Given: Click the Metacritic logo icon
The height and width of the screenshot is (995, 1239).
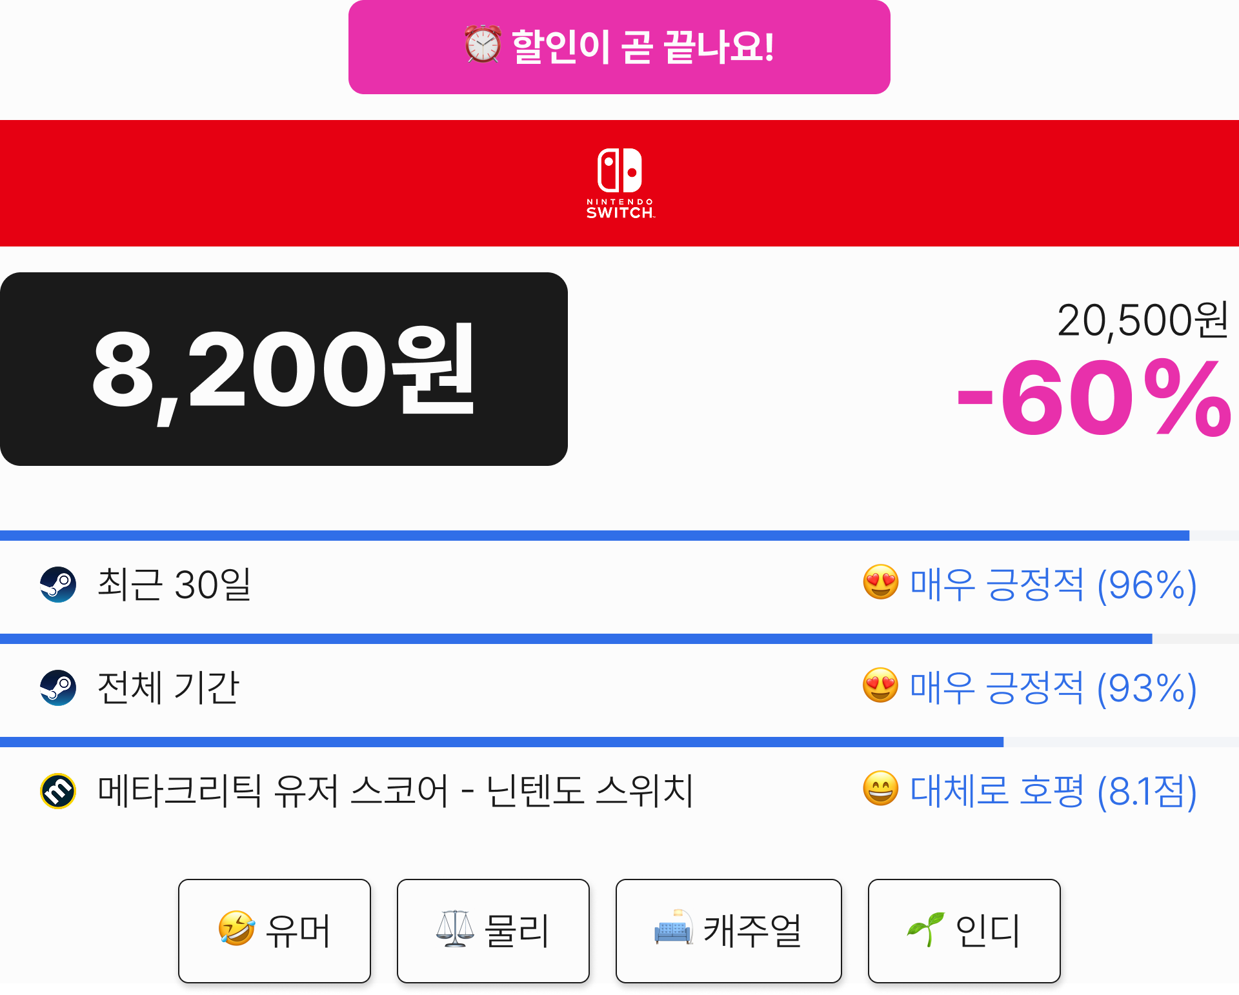Looking at the screenshot, I should (58, 791).
